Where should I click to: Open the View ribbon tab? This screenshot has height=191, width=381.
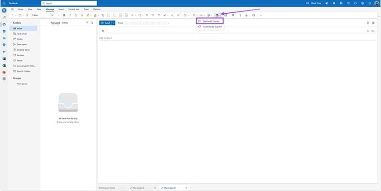click(x=30, y=9)
